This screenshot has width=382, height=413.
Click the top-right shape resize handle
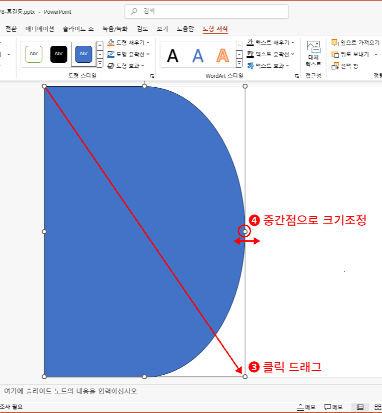[245, 86]
